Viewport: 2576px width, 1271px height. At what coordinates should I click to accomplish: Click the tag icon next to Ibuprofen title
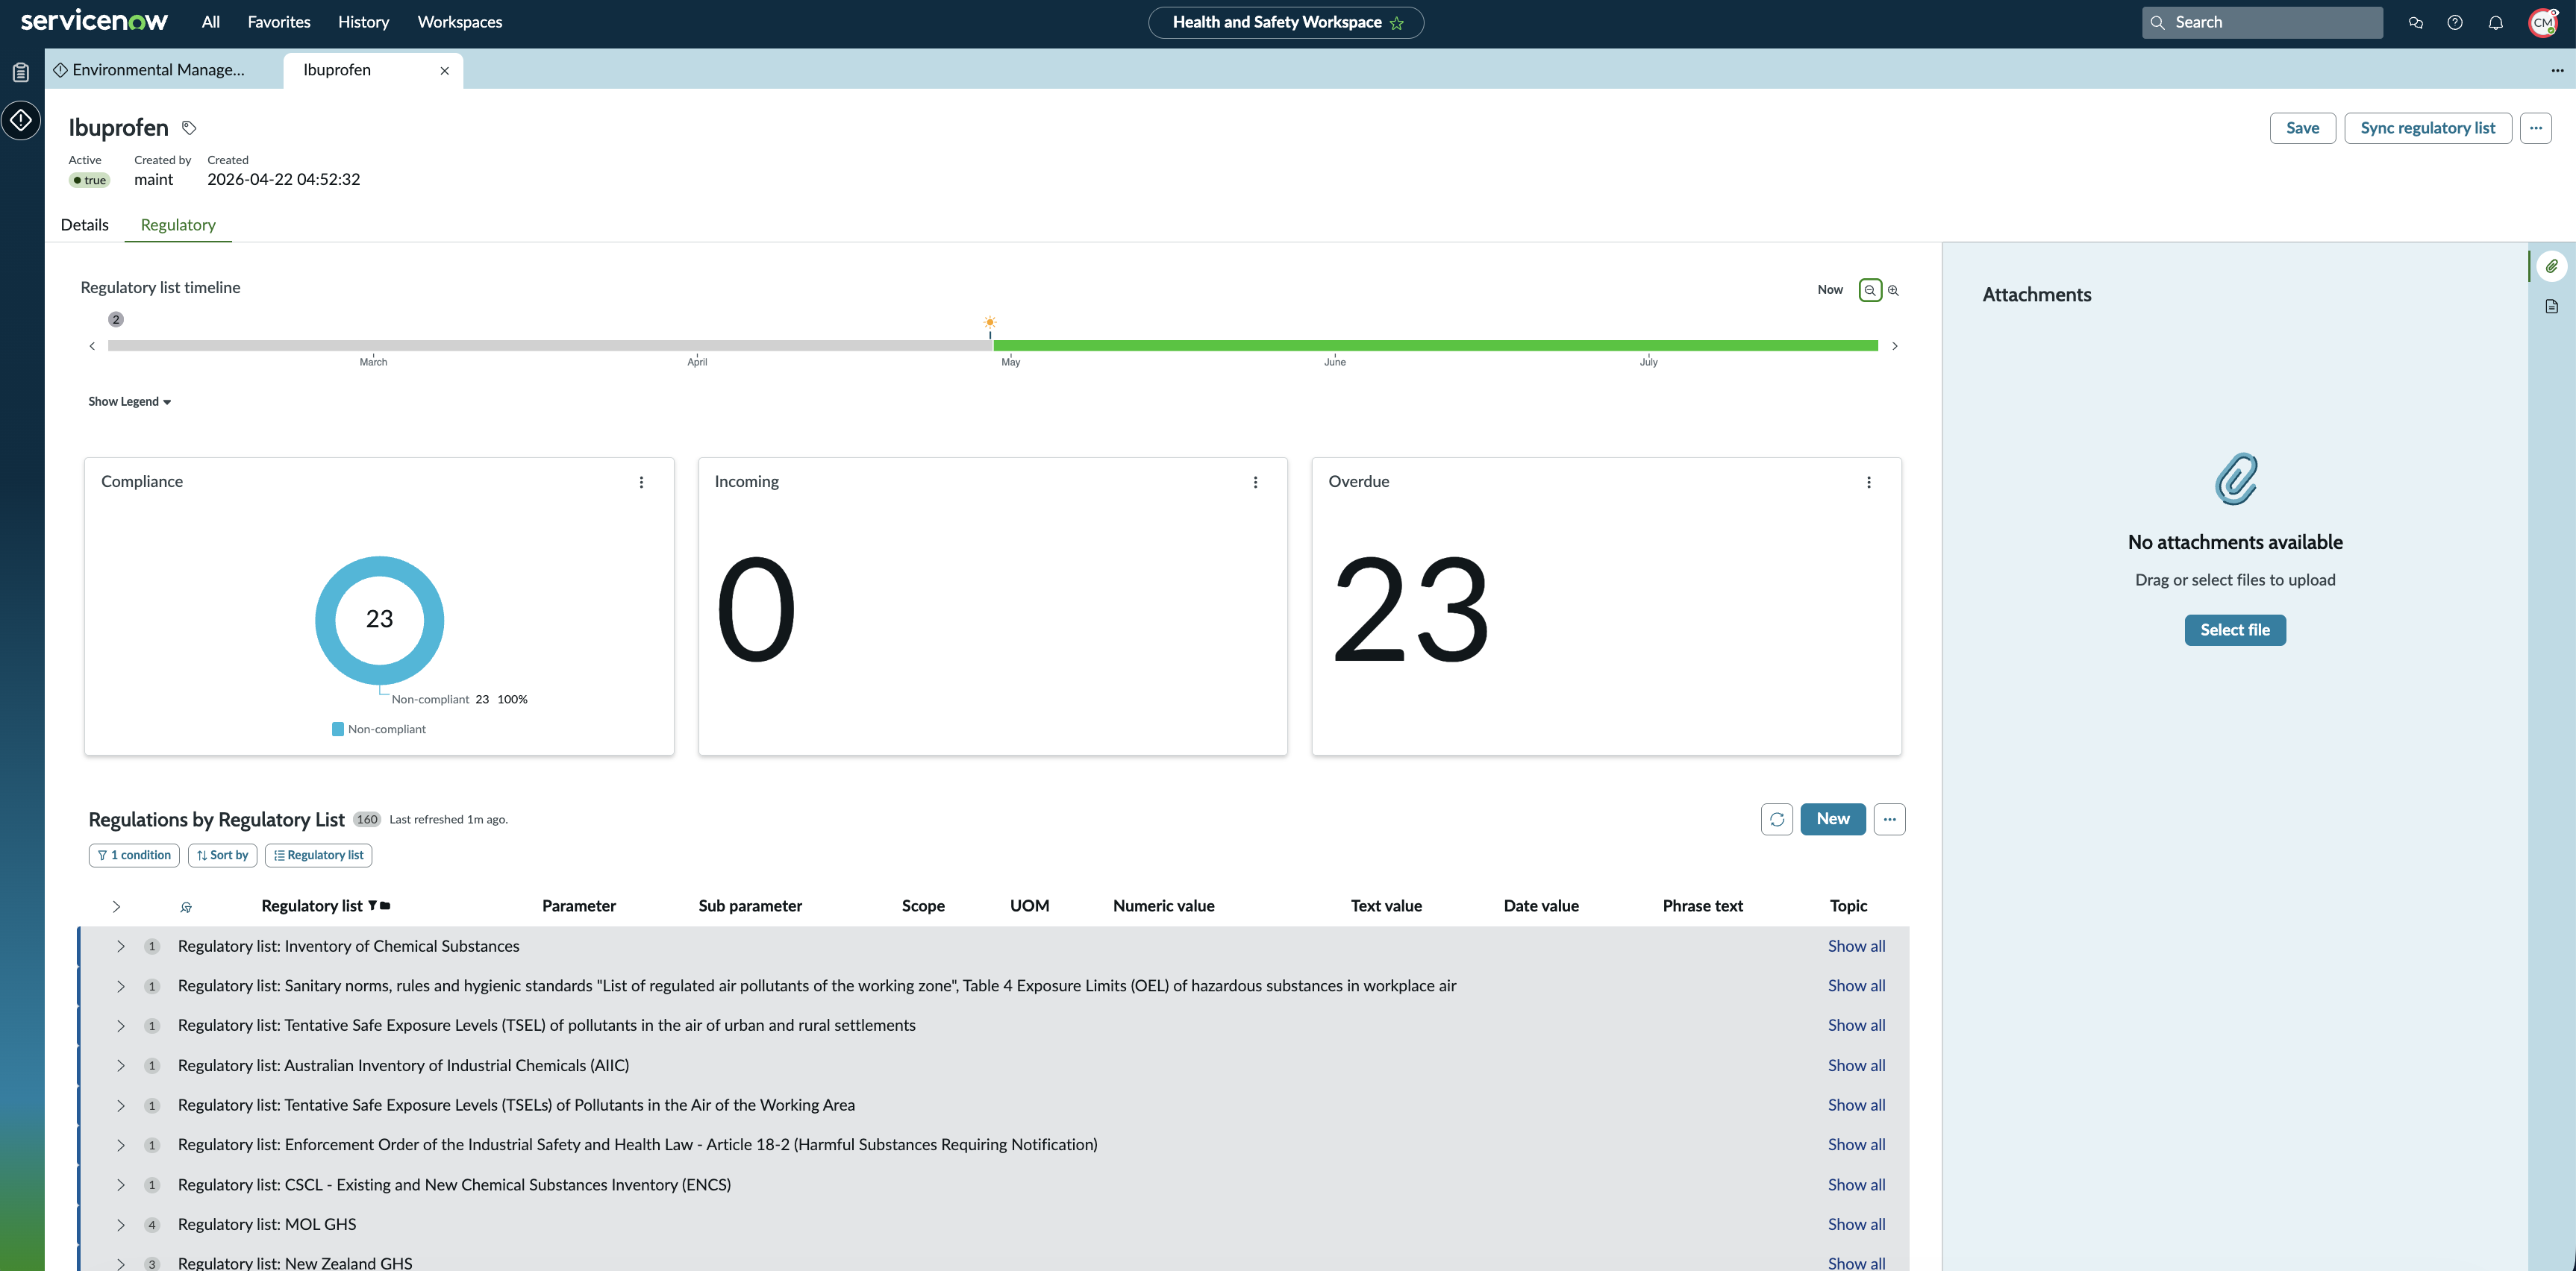(x=189, y=128)
